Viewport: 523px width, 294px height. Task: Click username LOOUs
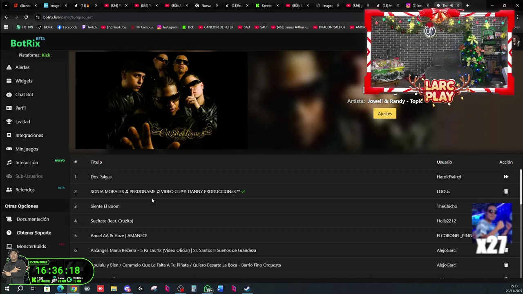[443, 192]
